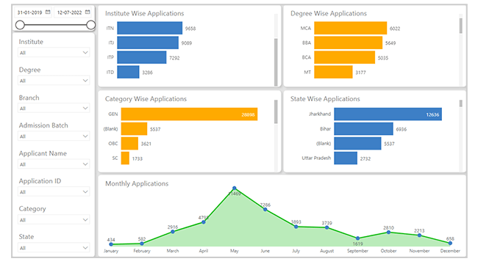Image resolution: width=478 pixels, height=264 pixels.
Task: Click the State Wise Applications scrollbar thumb
Action: [x=461, y=103]
